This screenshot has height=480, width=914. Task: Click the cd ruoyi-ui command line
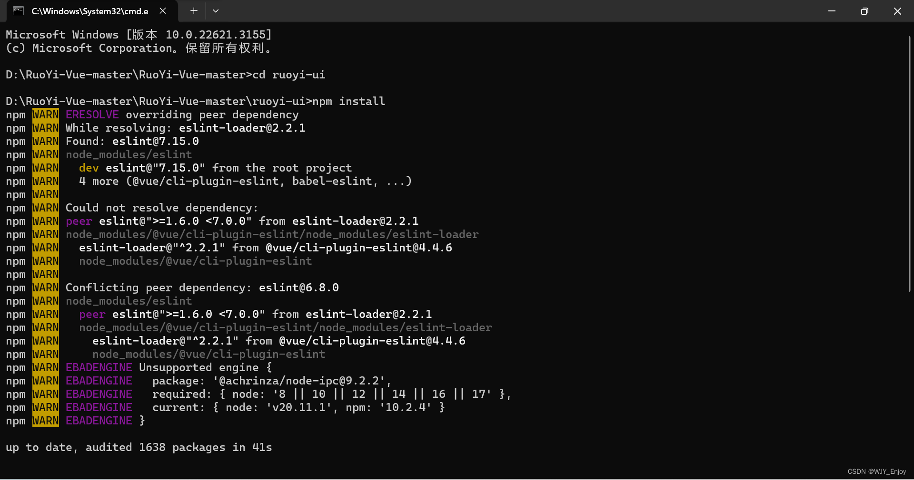pyautogui.click(x=166, y=75)
